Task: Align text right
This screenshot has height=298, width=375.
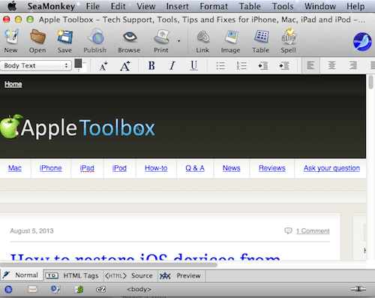Action: tap(353, 65)
